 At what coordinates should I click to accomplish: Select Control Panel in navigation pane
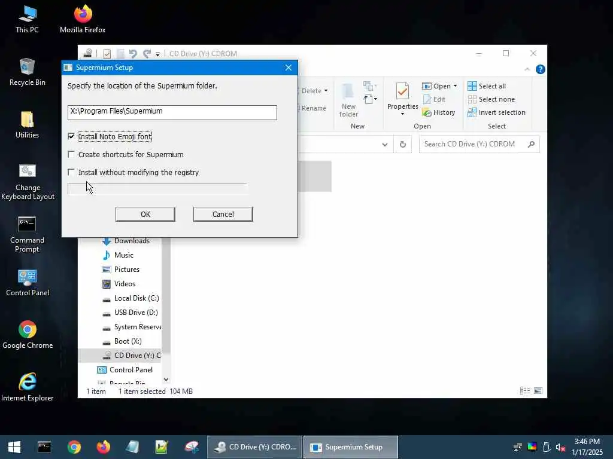tap(125, 370)
